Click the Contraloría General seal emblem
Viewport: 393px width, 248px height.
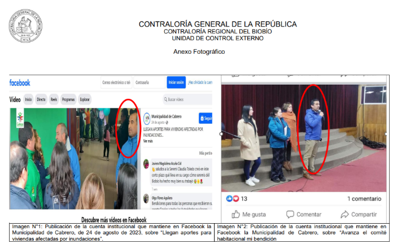point(25,26)
